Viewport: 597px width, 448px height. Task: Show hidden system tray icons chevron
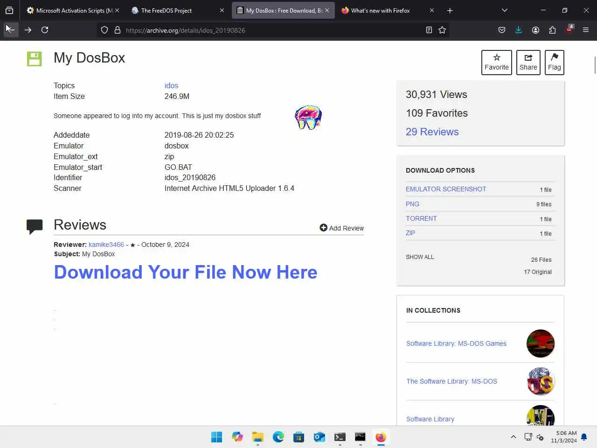coord(514,437)
